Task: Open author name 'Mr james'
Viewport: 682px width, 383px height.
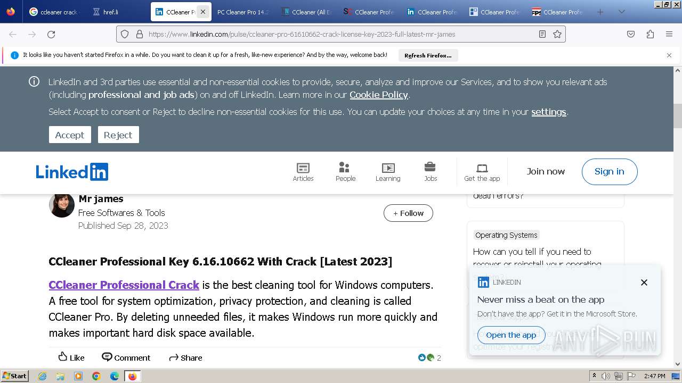Action: click(x=101, y=199)
